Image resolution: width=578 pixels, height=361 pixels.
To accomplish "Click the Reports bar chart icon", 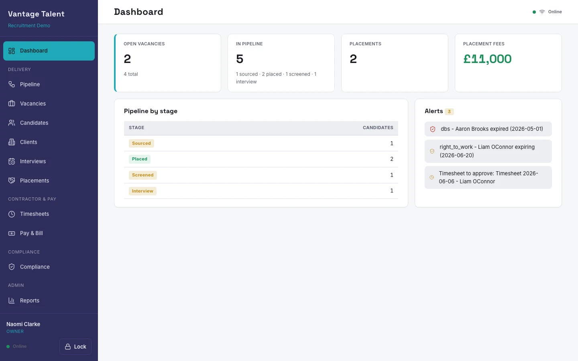I will point(12,300).
